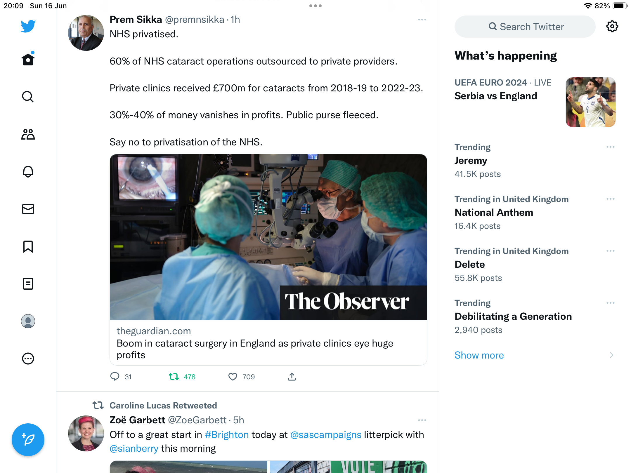631x473 pixels.
Task: Open Debilitating a Generation trend
Action: tap(513, 317)
